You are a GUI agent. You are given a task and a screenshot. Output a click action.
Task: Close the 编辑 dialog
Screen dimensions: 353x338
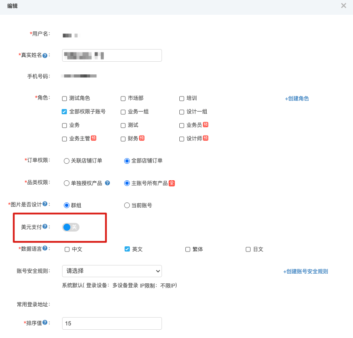point(343,6)
